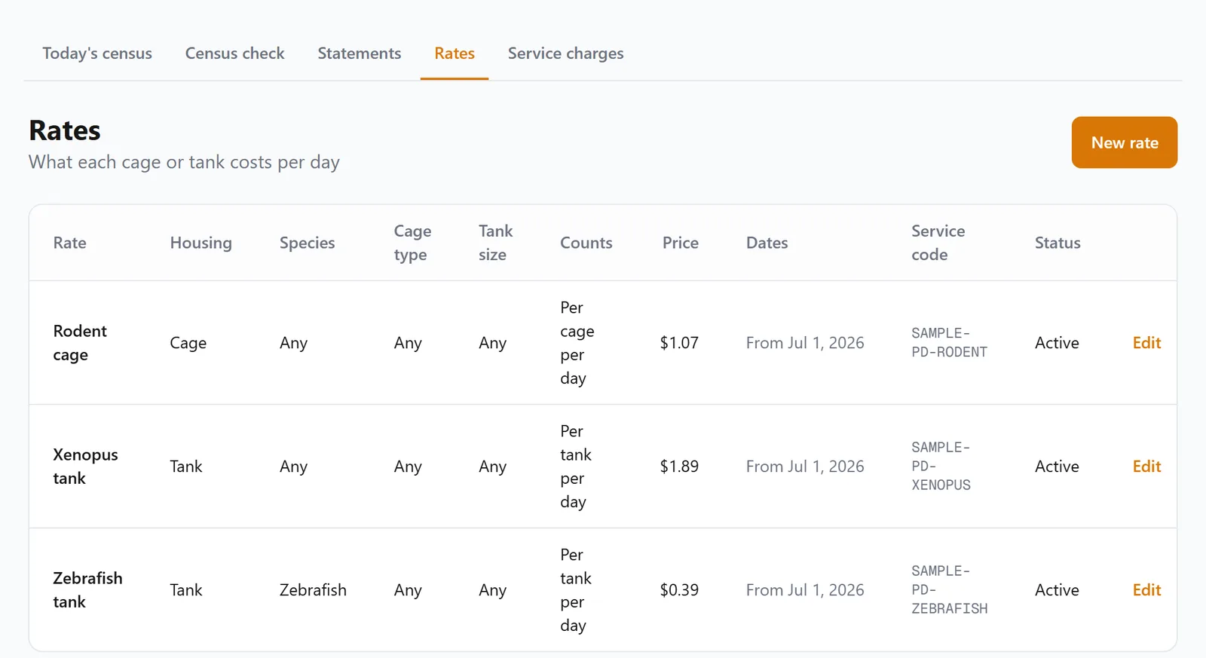Click the Cage type column header
The height and width of the screenshot is (658, 1206).
click(412, 243)
